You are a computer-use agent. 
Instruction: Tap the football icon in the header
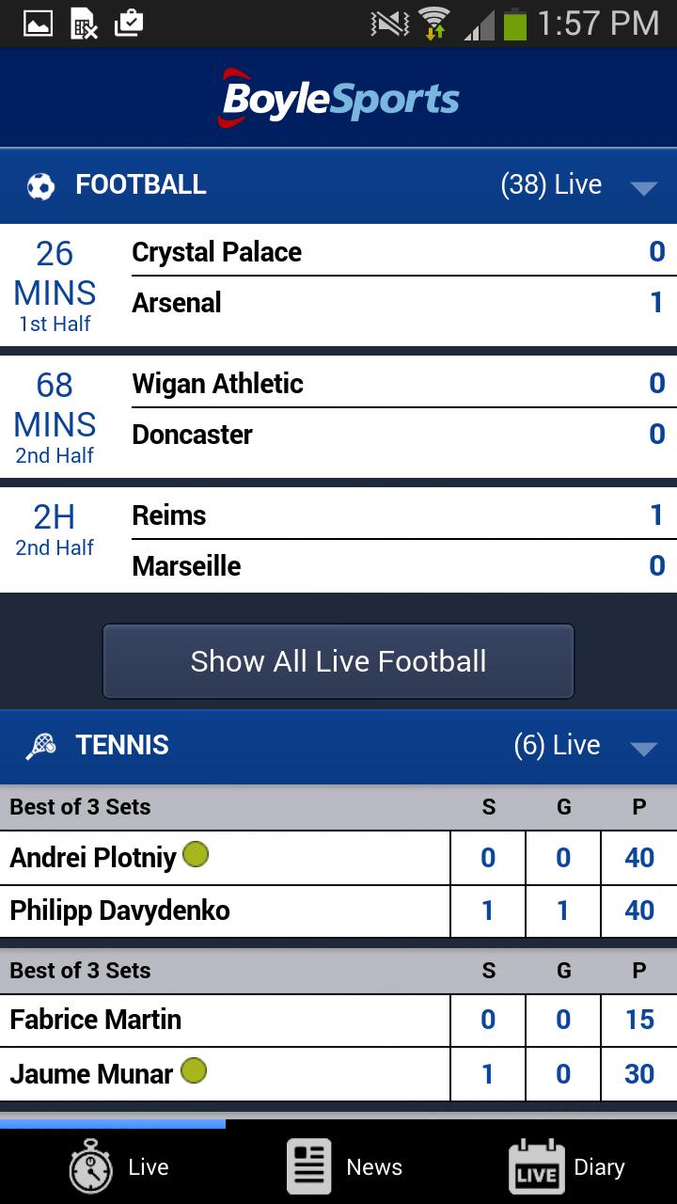click(40, 185)
